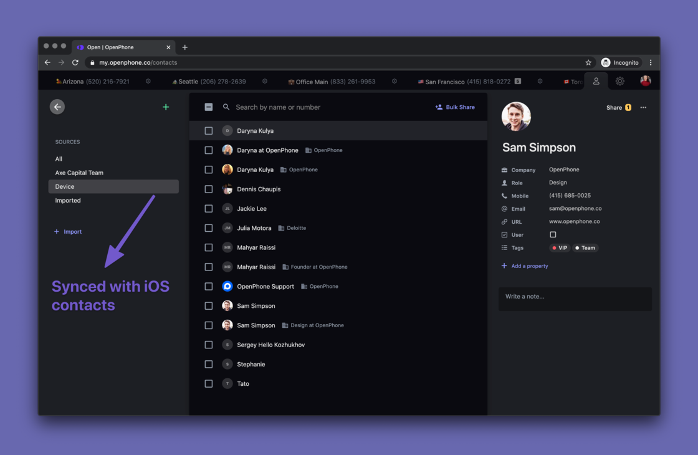Open settings gear next to Arizona number
The width and height of the screenshot is (698, 455).
148,82
